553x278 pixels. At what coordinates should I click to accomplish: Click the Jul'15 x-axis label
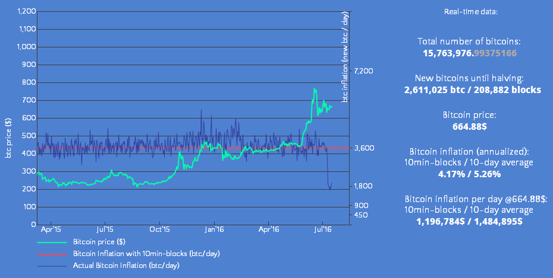[x=105, y=229]
